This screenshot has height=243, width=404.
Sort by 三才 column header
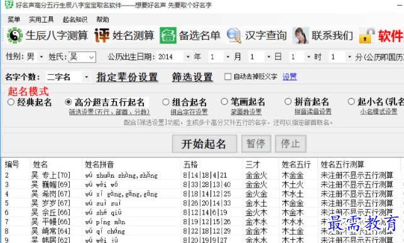252,165
